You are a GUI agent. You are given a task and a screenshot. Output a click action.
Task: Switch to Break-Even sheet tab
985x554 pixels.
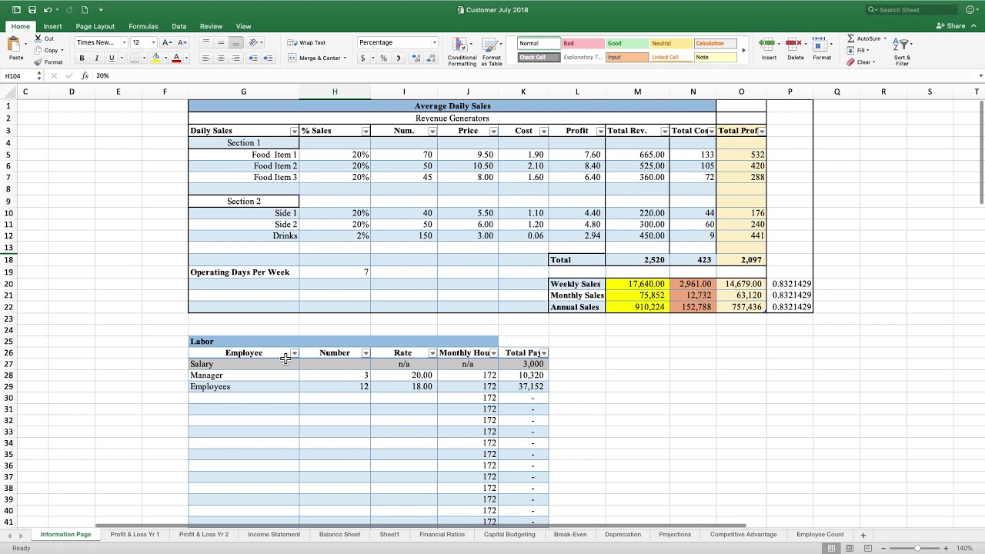tap(570, 535)
